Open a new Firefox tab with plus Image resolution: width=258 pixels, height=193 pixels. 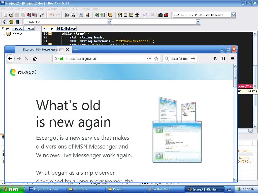coord(76,50)
